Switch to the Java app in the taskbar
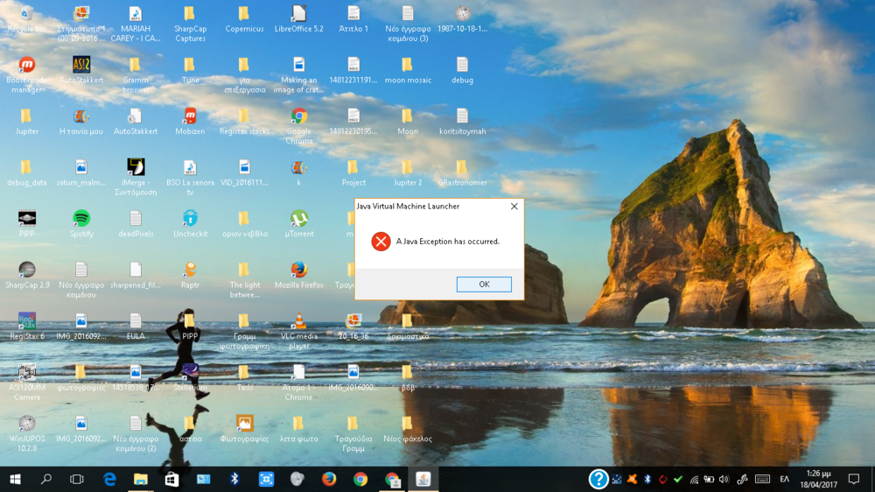 (423, 479)
